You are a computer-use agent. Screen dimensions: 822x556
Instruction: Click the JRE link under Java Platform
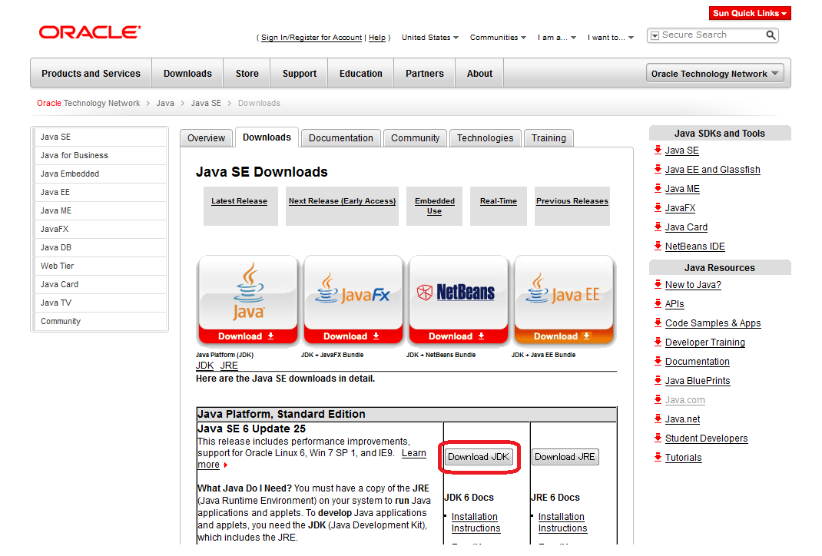pos(229,366)
